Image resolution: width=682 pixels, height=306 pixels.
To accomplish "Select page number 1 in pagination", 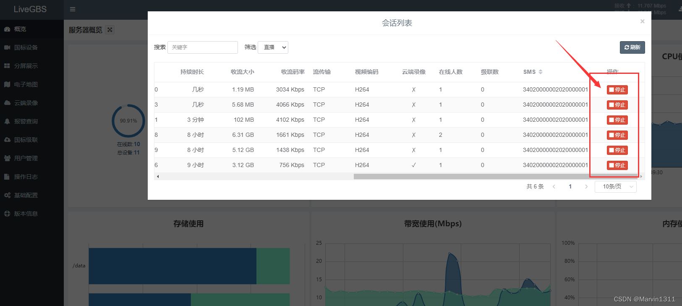I will (570, 187).
